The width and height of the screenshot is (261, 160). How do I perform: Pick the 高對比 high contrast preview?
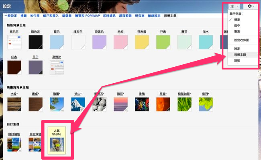coord(57,67)
